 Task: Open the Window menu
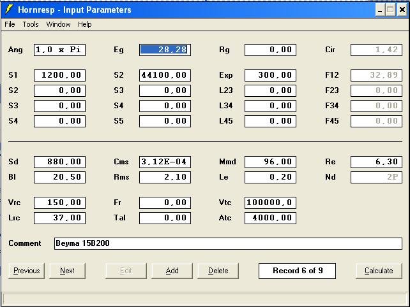click(x=58, y=24)
